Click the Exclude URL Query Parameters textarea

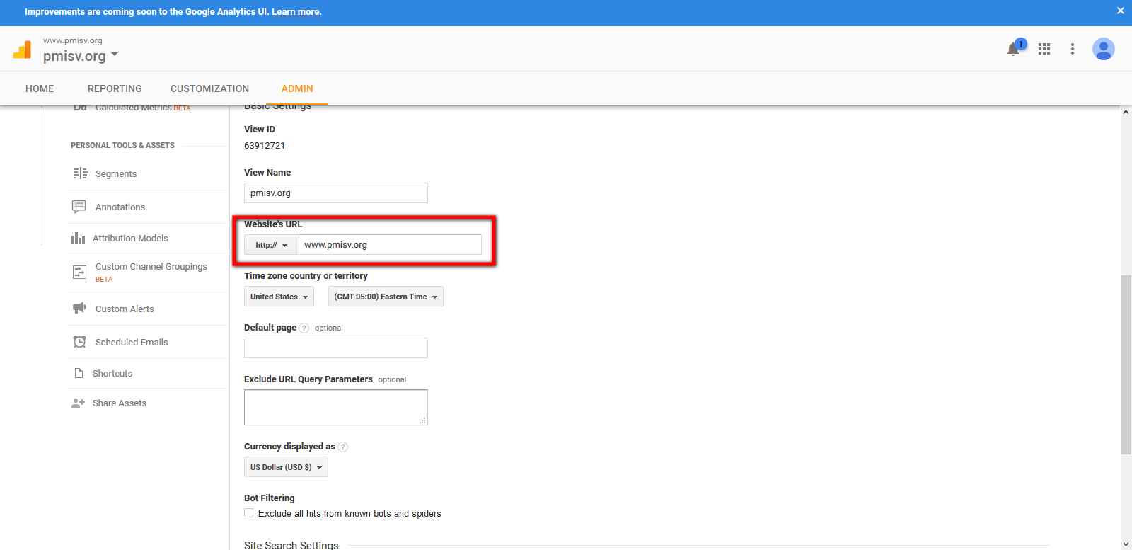click(336, 407)
